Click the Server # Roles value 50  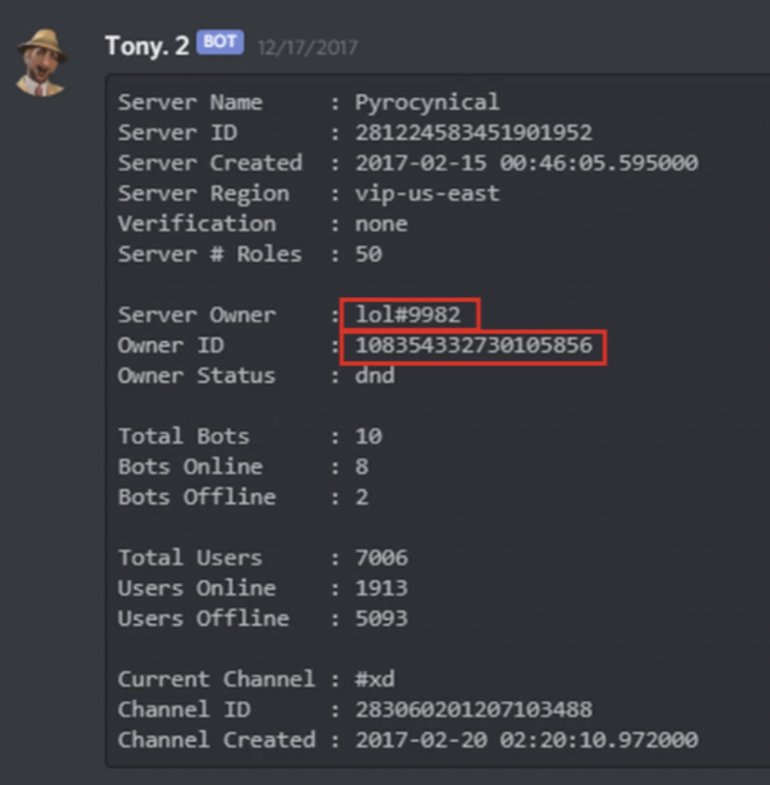(368, 254)
